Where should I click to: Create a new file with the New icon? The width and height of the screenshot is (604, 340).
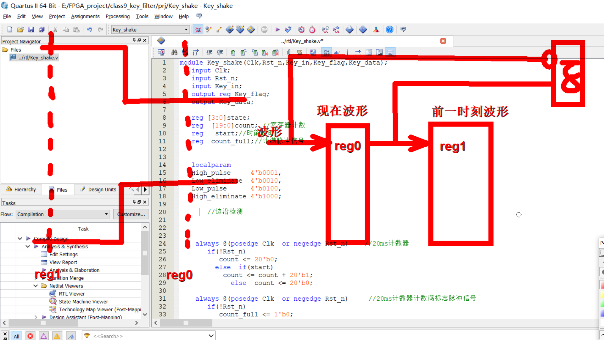[x=10, y=30]
